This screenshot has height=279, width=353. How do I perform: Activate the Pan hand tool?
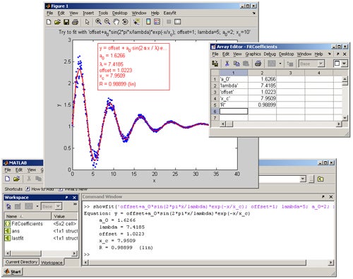(116, 22)
